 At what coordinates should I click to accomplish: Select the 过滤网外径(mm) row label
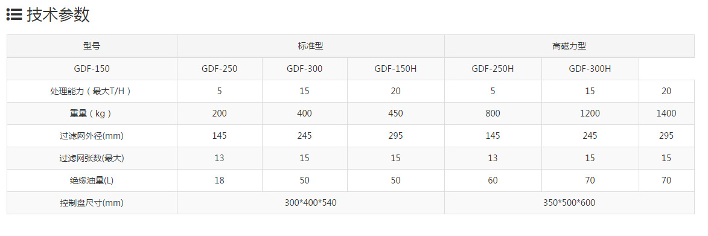[92, 136]
